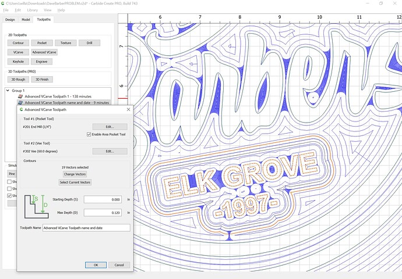Enable Area Pocket Tool checkbox
The image size is (402, 279).
pos(89,134)
